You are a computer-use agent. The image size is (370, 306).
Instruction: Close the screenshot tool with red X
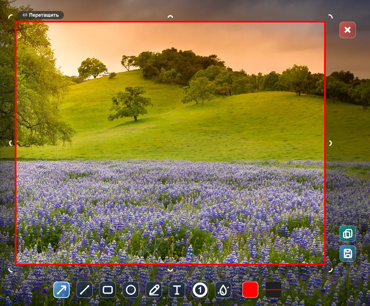(347, 30)
